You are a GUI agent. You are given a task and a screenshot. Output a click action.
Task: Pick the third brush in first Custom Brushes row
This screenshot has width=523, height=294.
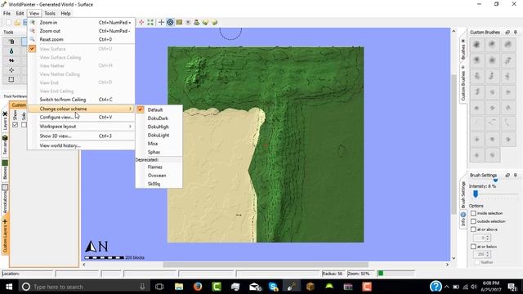coord(508,44)
